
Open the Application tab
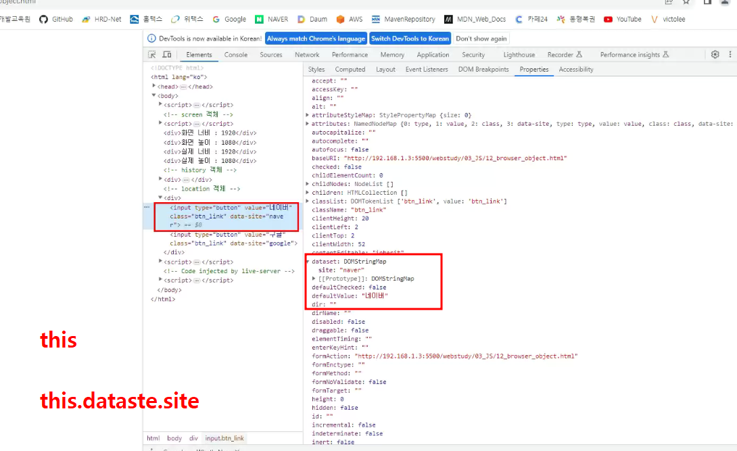433,55
